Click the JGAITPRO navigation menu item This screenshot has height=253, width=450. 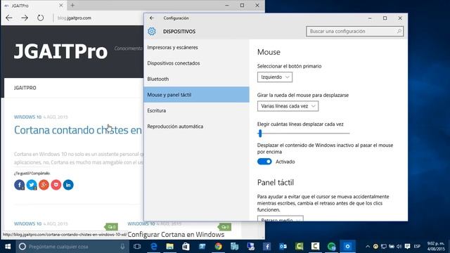pyautogui.click(x=25, y=88)
